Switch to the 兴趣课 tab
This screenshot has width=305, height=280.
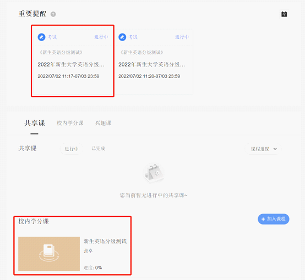[x=104, y=123]
